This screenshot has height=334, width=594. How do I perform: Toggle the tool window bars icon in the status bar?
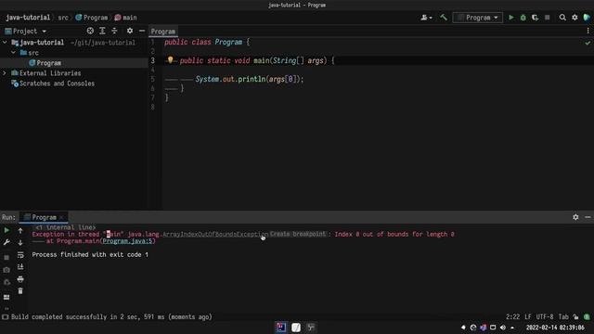point(5,317)
